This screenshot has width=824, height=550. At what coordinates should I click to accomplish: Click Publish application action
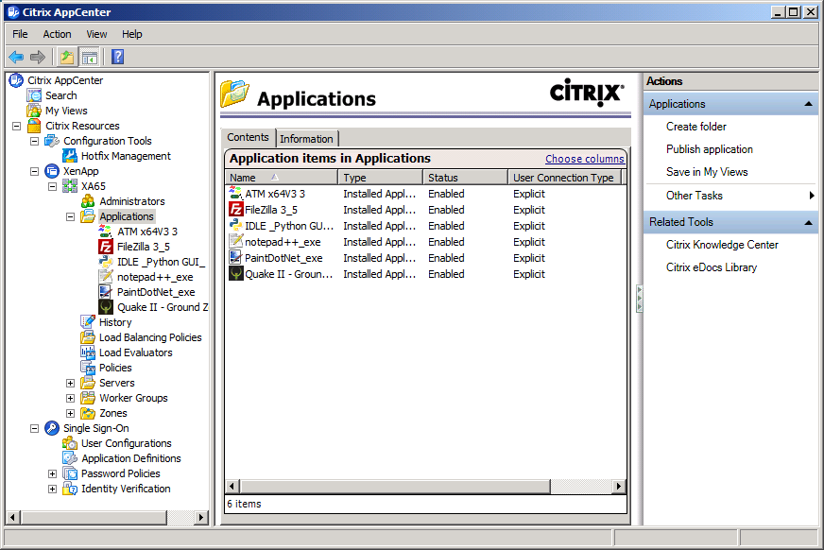(x=710, y=149)
